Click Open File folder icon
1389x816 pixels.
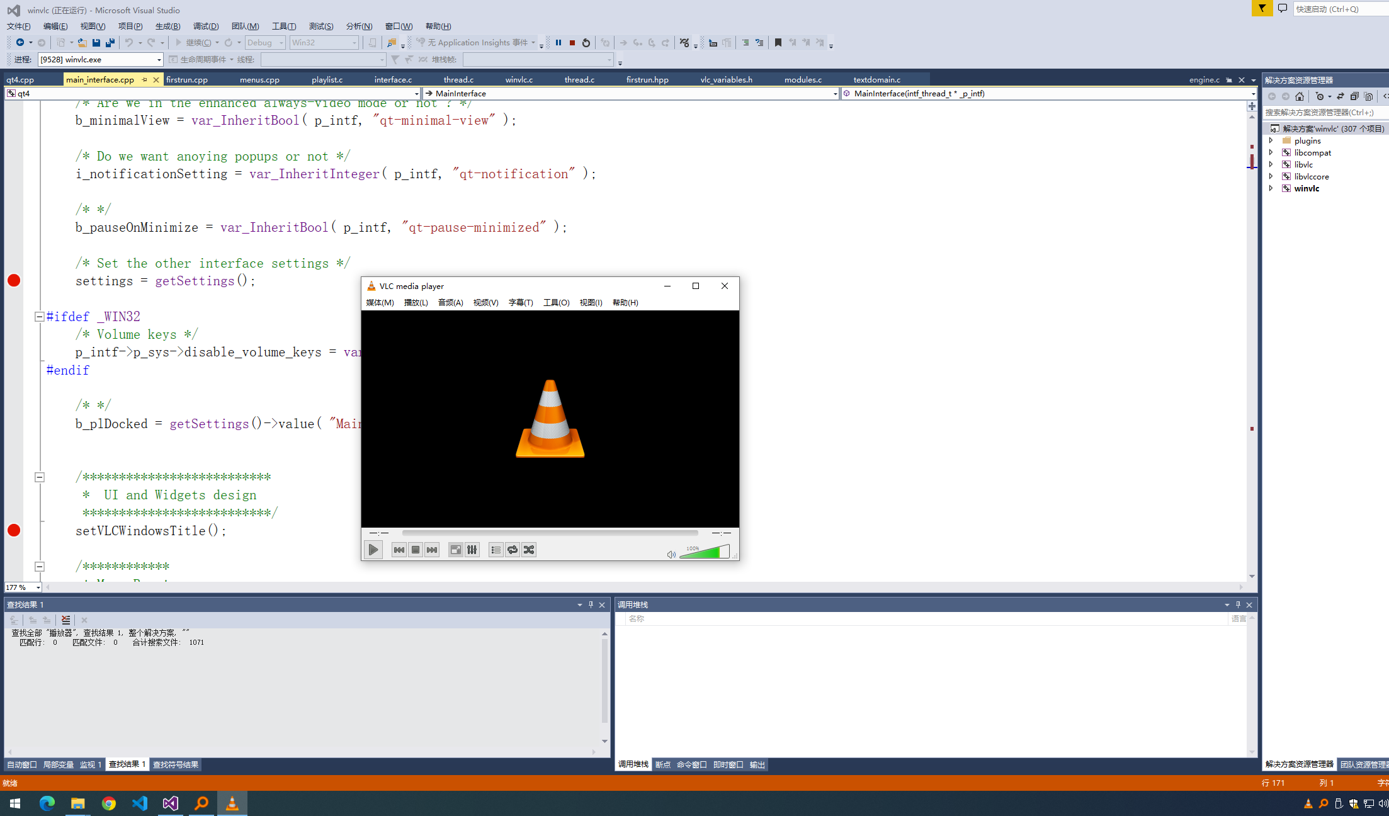coord(82,43)
